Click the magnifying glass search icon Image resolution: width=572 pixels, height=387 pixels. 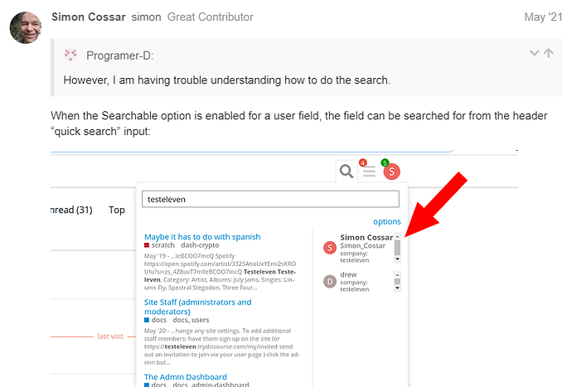click(347, 171)
